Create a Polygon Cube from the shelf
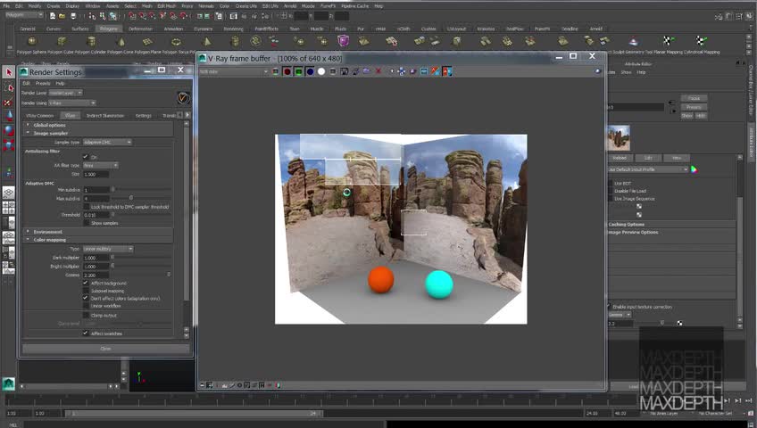The image size is (757, 428). [62, 41]
